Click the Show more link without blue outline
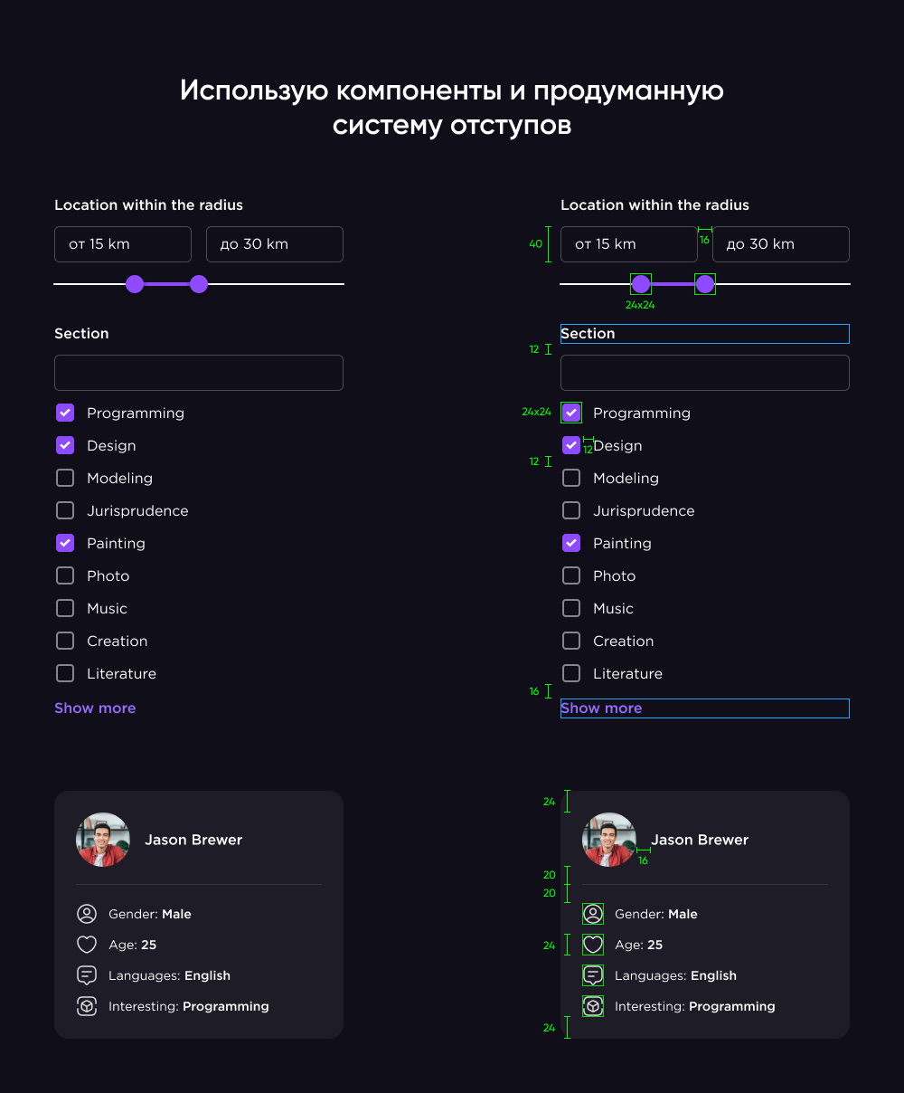Screen dimensions: 904x1093 (x=95, y=708)
